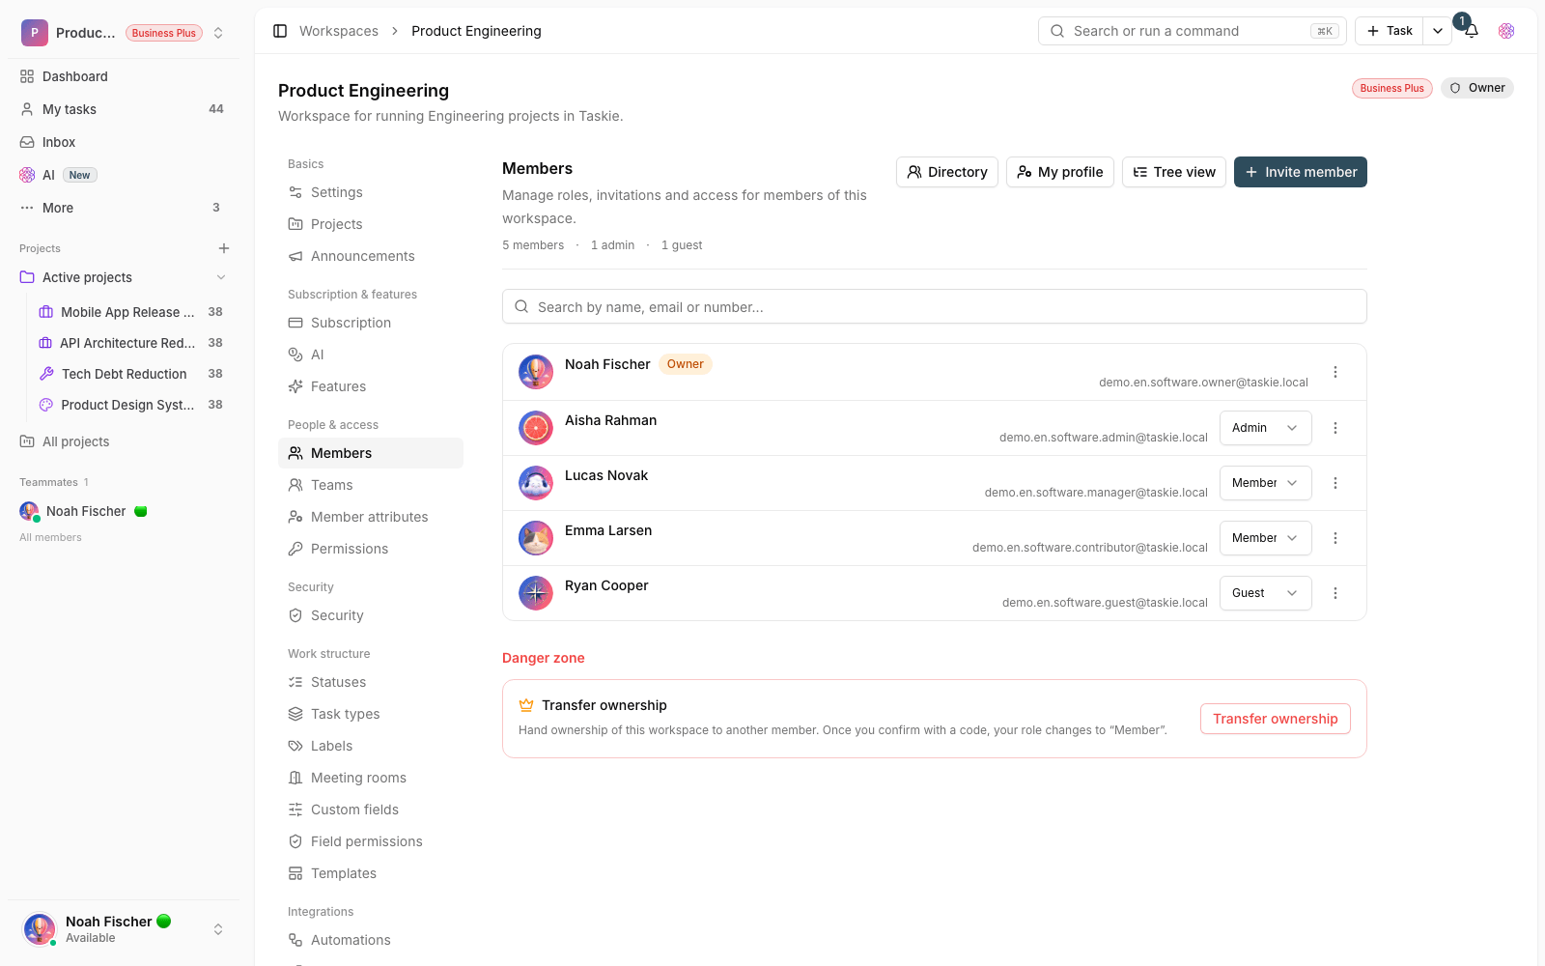Click the Invite member button
Image resolution: width=1545 pixels, height=966 pixels.
pyautogui.click(x=1300, y=172)
